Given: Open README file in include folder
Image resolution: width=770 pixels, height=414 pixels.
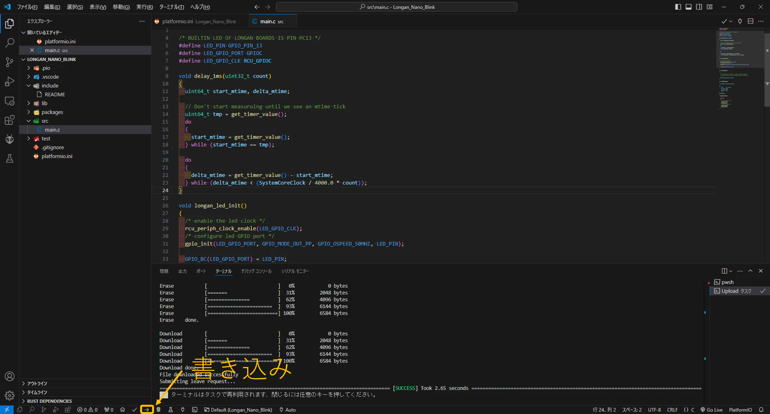Looking at the screenshot, I should (55, 94).
